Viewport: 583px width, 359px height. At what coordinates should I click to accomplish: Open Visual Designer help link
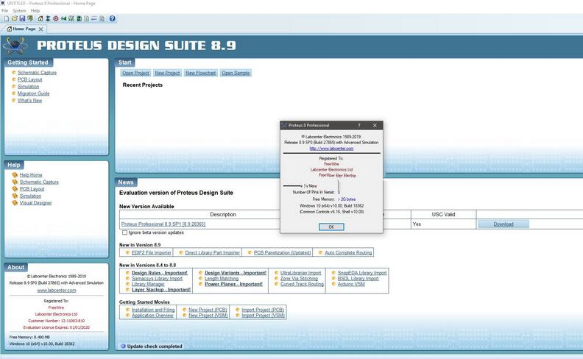tap(35, 203)
